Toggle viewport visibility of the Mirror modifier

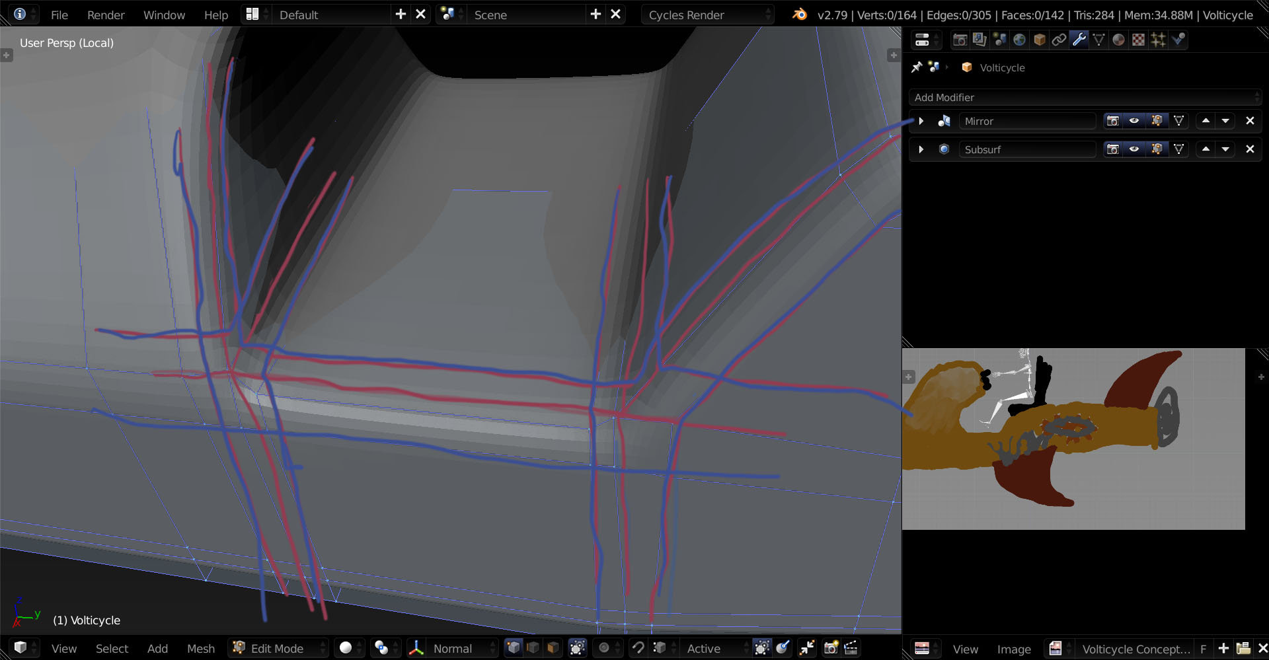(1134, 121)
